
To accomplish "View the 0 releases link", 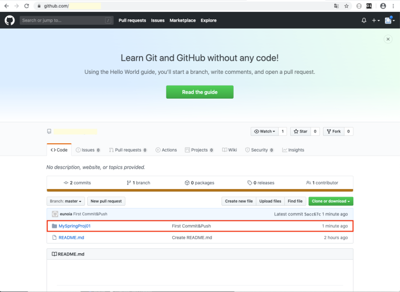I will click(x=261, y=183).
